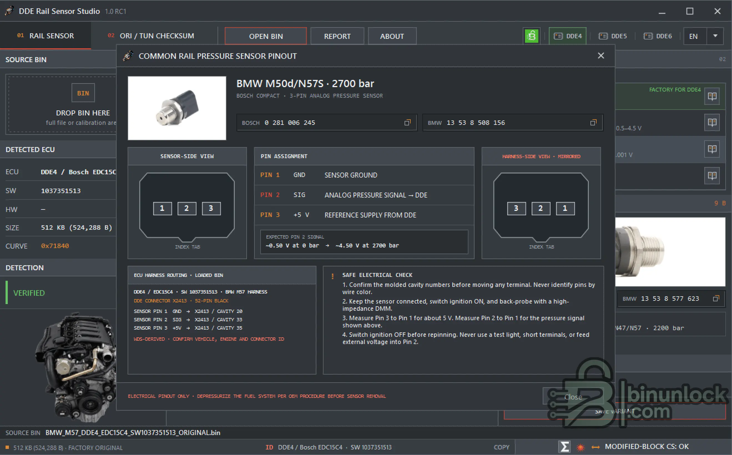Open the ABOUT dialog

392,36
